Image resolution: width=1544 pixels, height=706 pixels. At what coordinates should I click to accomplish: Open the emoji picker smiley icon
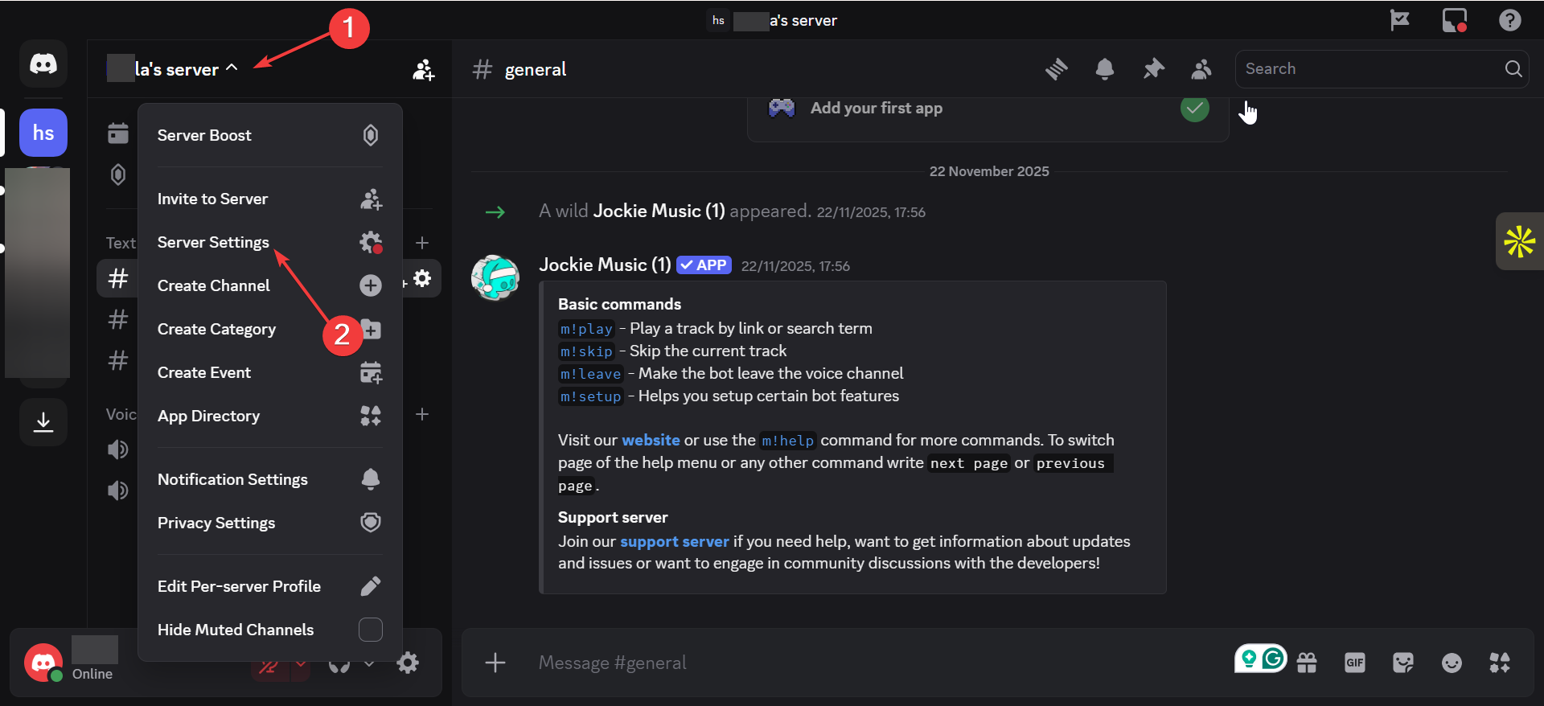pos(1452,663)
